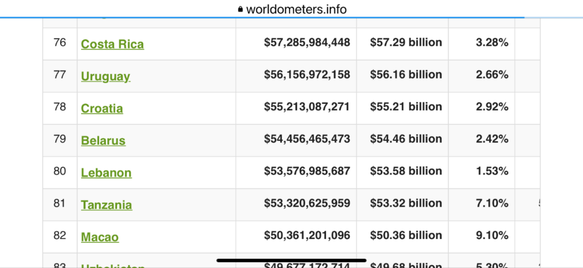Image resolution: width=583 pixels, height=268 pixels.
Task: Open the Costa Rica country link
Action: [113, 44]
